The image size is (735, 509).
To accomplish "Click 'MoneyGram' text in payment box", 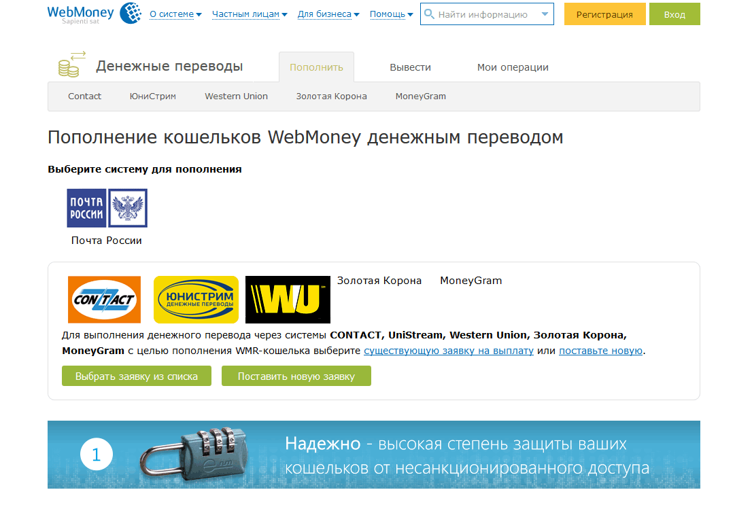I will coord(471,281).
